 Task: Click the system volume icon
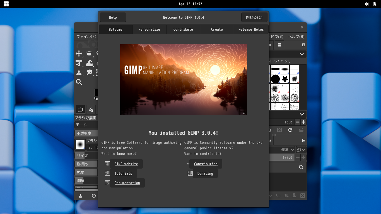[x=366, y=4]
